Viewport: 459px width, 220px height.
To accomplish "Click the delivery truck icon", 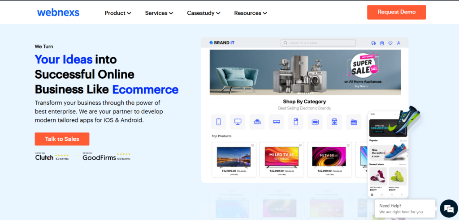I will pyautogui.click(x=373, y=43).
